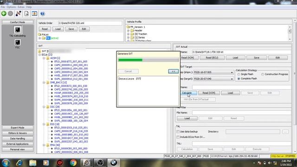Open Editors & Viewers panel
The image size is (297, 167).
coord(18,133)
